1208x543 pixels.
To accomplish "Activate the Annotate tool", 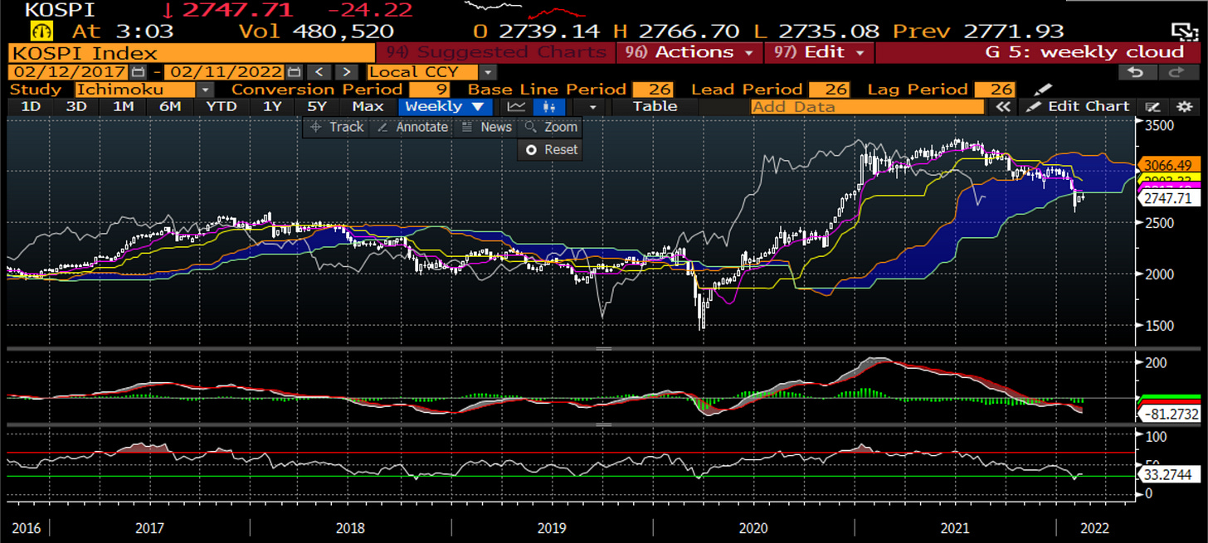I will point(412,127).
